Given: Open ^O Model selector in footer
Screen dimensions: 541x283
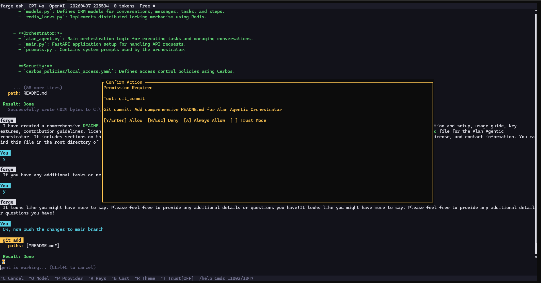Looking at the screenshot, I should pyautogui.click(x=39, y=278).
